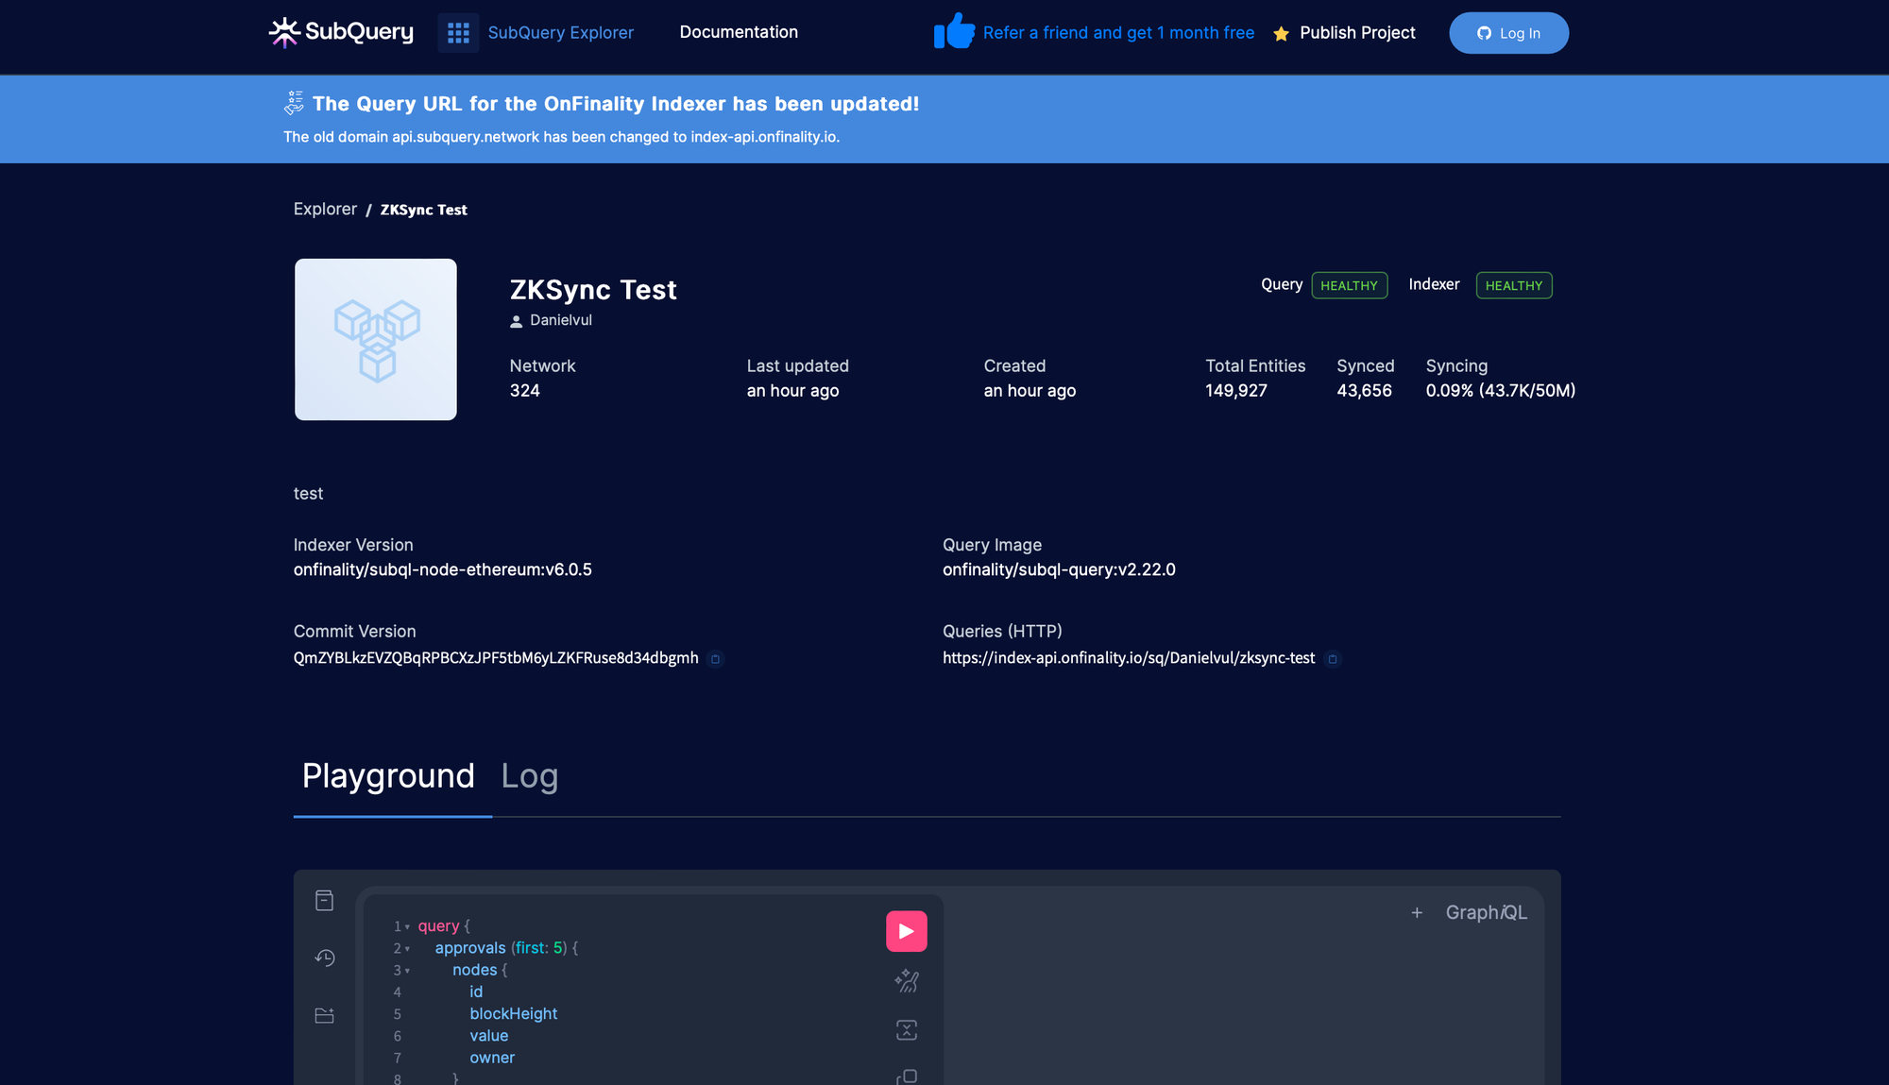The height and width of the screenshot is (1085, 1889).
Task: Click the Log In button
Action: 1508,33
